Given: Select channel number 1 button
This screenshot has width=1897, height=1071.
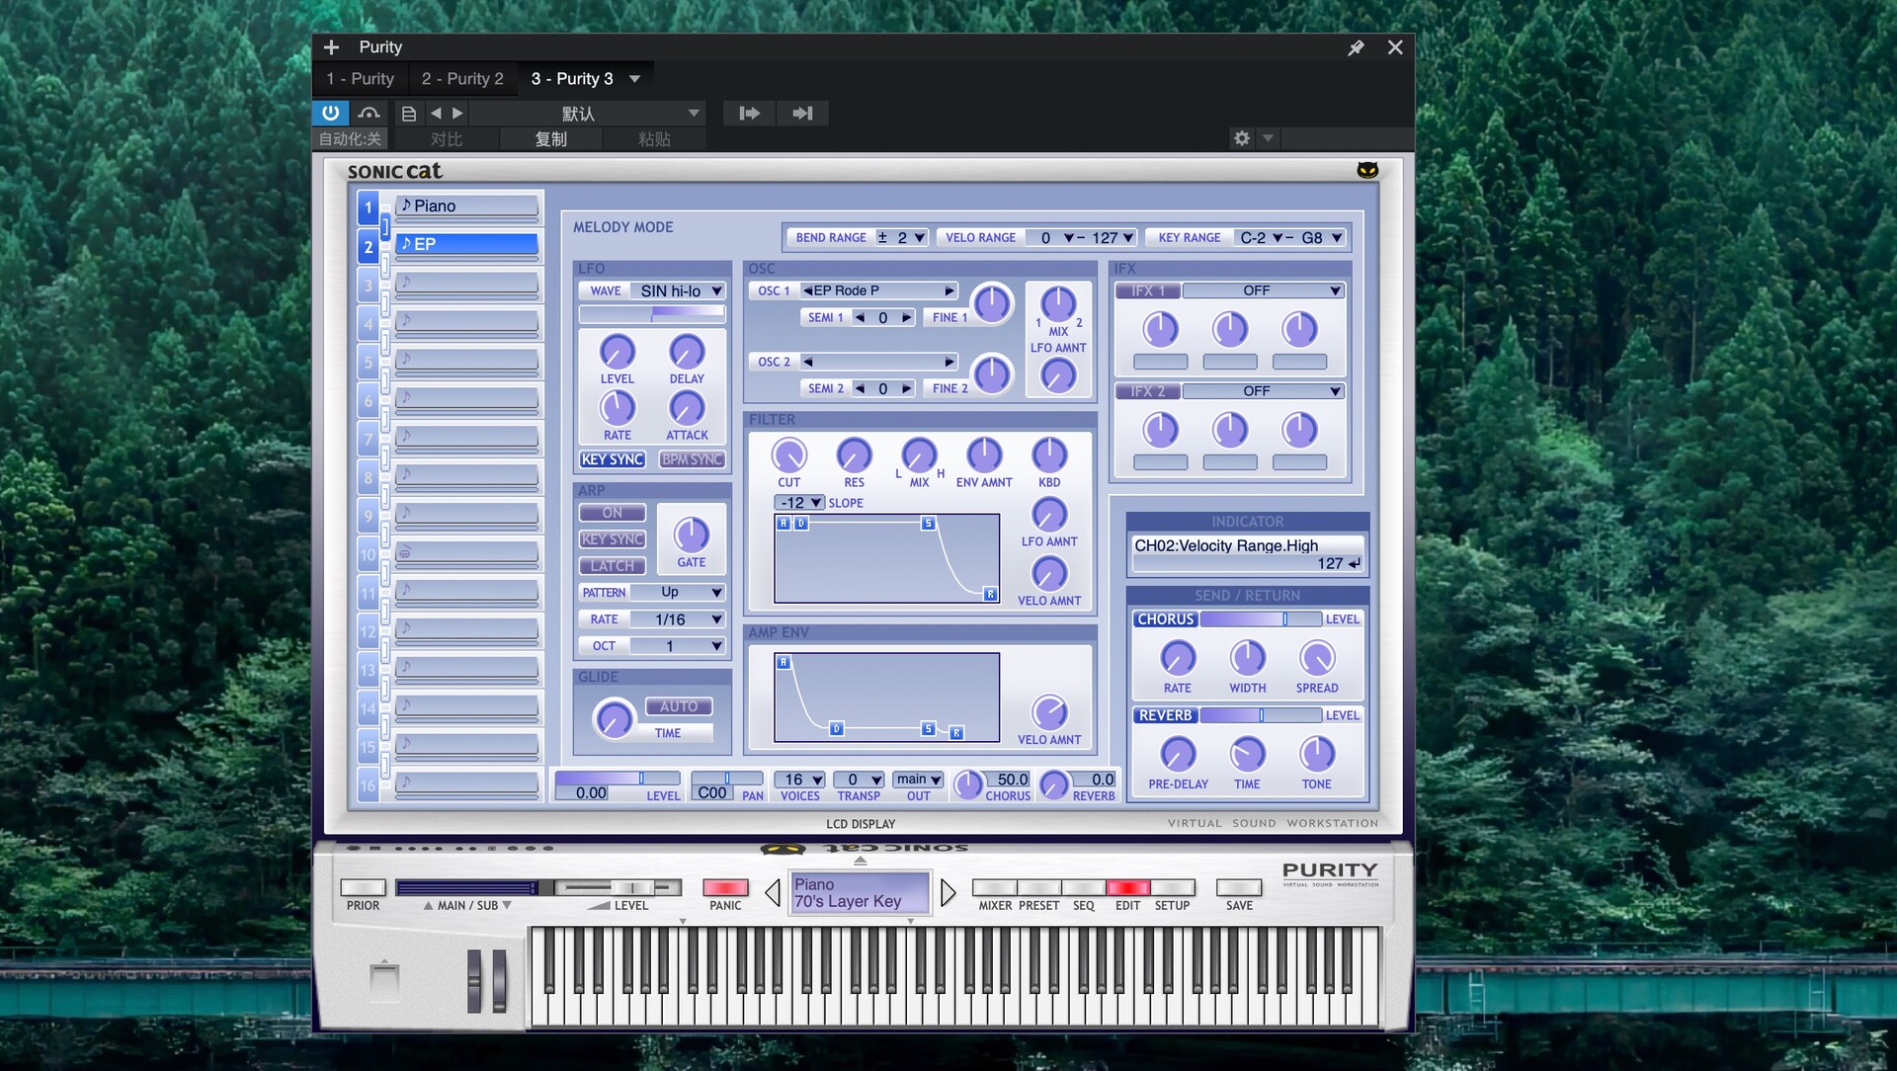Looking at the screenshot, I should [x=369, y=207].
